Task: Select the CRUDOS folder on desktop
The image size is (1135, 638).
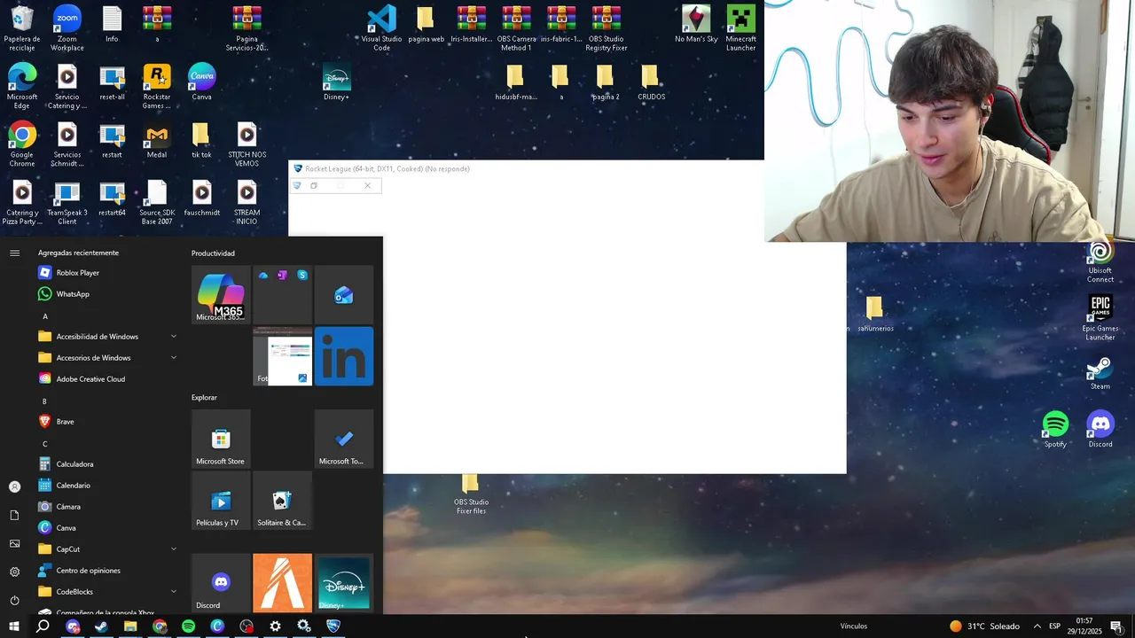Action: [x=651, y=82]
